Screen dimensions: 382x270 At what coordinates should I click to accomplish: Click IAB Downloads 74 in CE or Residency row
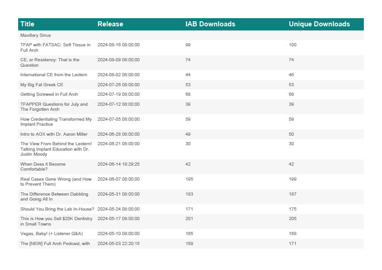[x=188, y=60]
